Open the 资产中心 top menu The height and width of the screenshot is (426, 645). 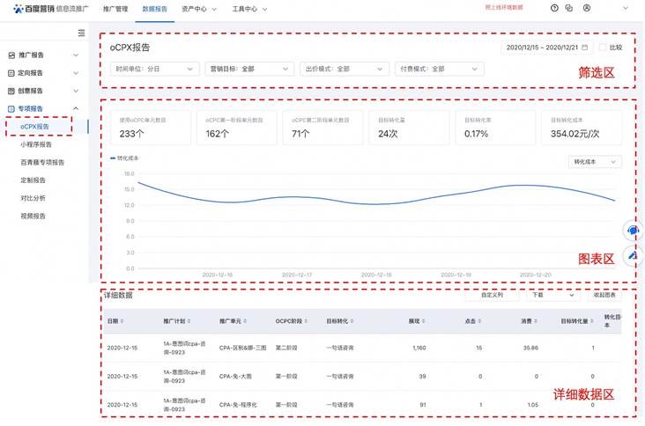(198, 8)
